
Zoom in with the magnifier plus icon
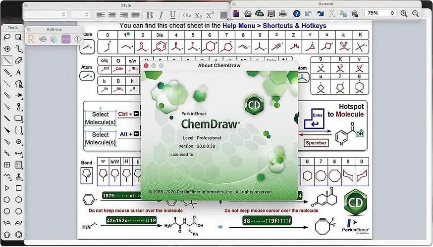(x=404, y=13)
